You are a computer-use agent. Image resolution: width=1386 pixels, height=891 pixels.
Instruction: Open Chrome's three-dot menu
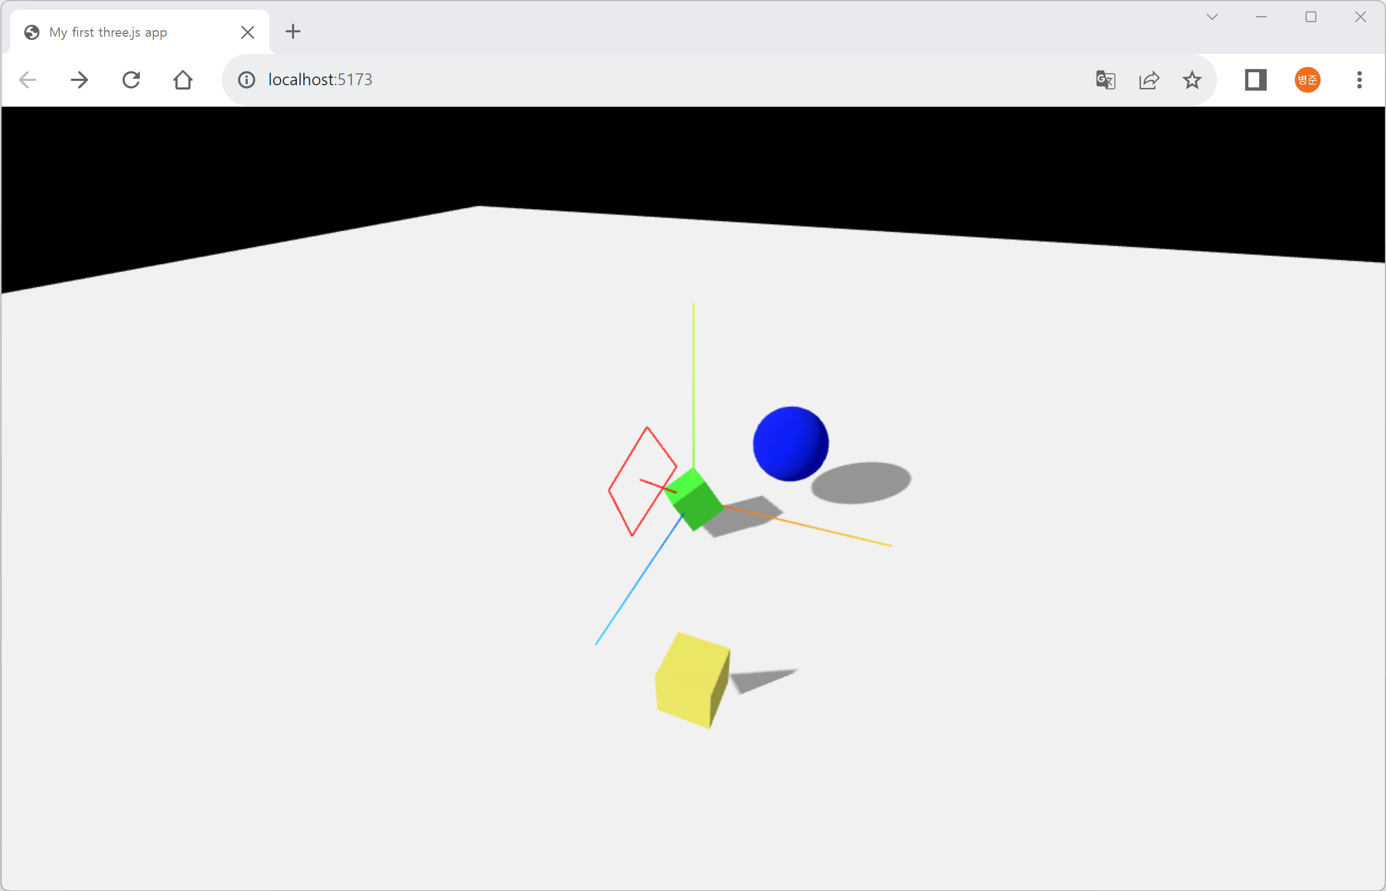click(x=1360, y=80)
